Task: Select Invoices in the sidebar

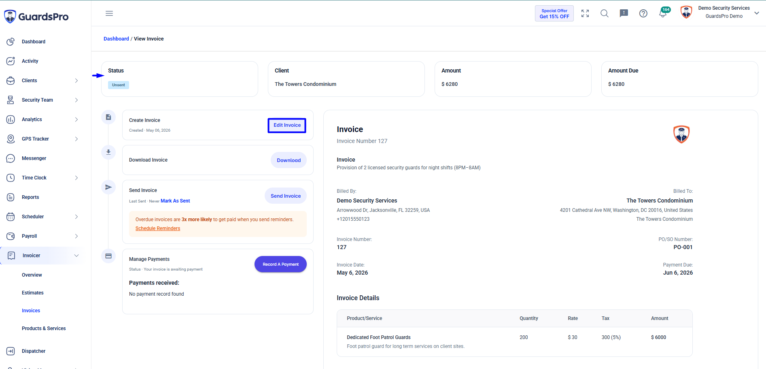Action: pos(31,311)
